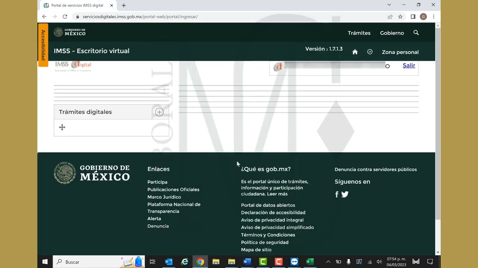Click the IMSS Digital logo
The height and width of the screenshot is (268, 478).
click(73, 66)
